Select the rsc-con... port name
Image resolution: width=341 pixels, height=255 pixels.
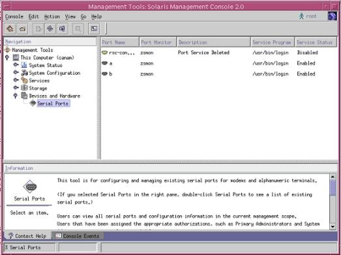click(122, 53)
